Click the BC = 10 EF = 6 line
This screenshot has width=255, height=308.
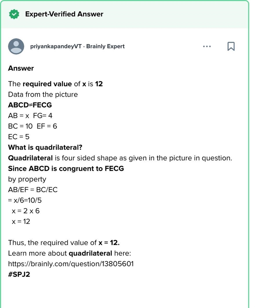pos(33,126)
